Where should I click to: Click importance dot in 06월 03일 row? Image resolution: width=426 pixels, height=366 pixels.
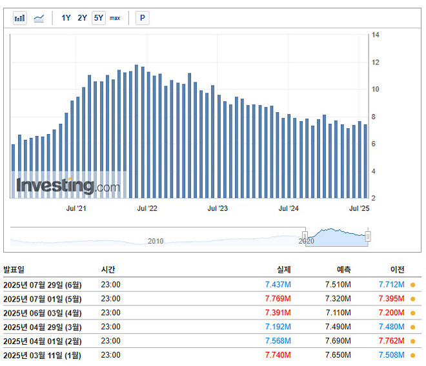[412, 313]
